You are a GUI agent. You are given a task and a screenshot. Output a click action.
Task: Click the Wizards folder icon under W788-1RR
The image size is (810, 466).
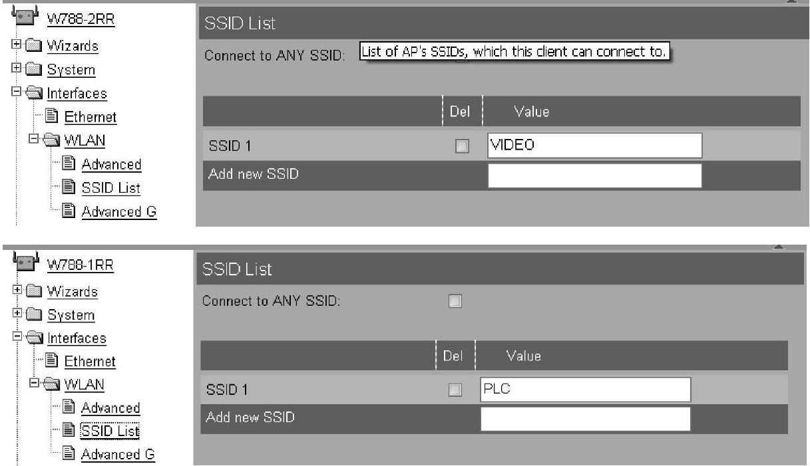[x=33, y=292]
